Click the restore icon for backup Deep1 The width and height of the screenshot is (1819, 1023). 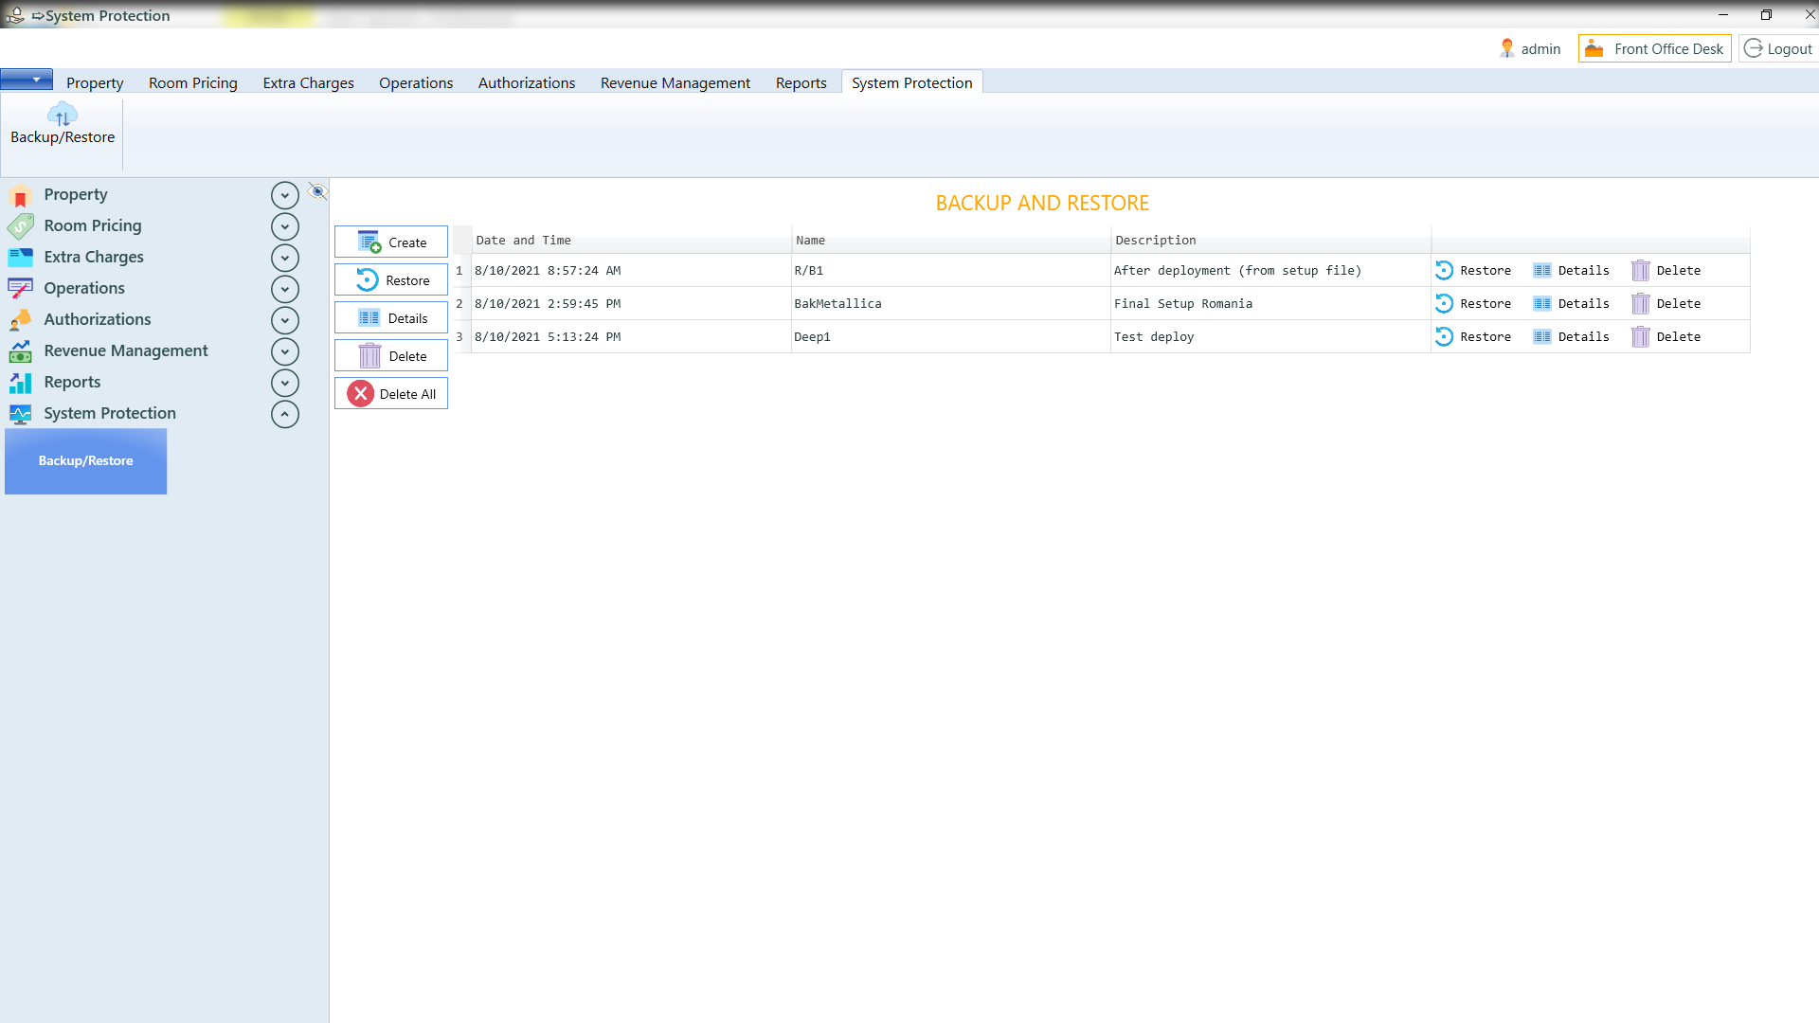(x=1444, y=336)
